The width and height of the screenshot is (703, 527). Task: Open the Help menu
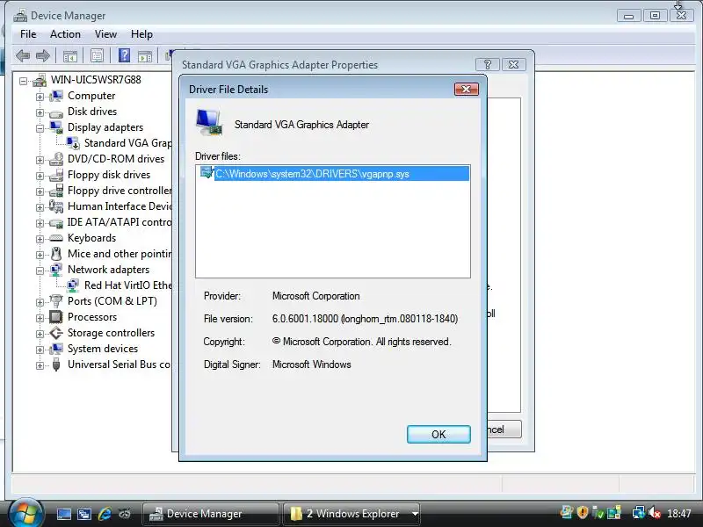pyautogui.click(x=141, y=34)
